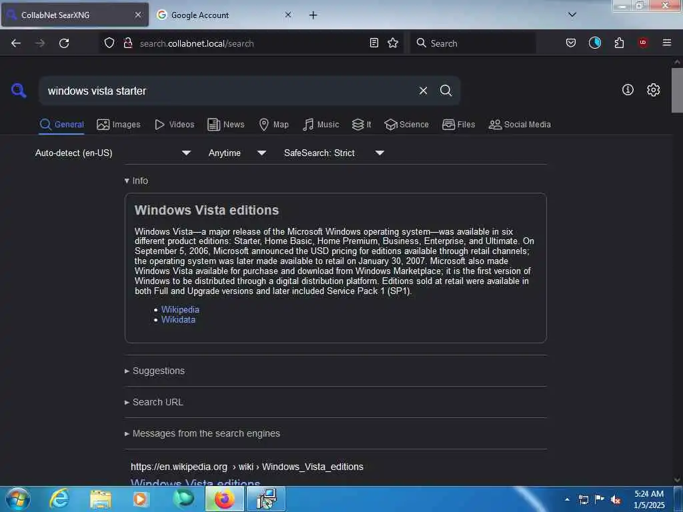Click the insecure connection lock icon
This screenshot has width=683, height=512.
(127, 43)
